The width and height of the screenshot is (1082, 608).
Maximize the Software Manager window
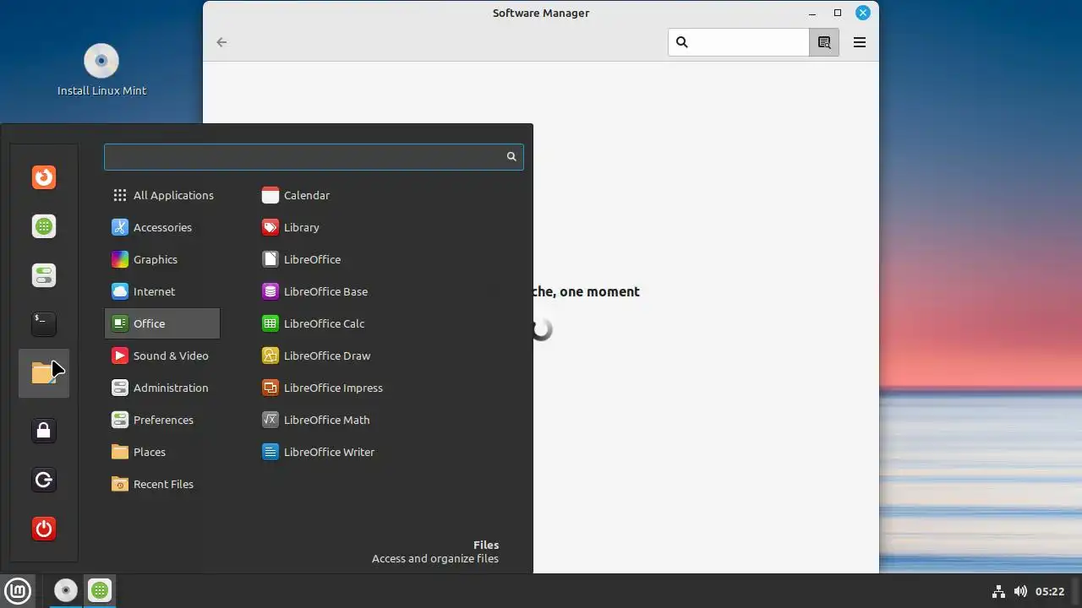(x=838, y=13)
